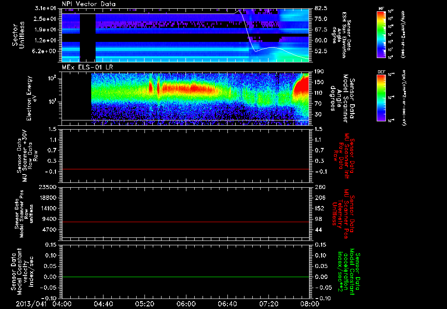Click the "Sector Unitless" axis label
Viewport: 447px width, 309px height.
pos(18,35)
